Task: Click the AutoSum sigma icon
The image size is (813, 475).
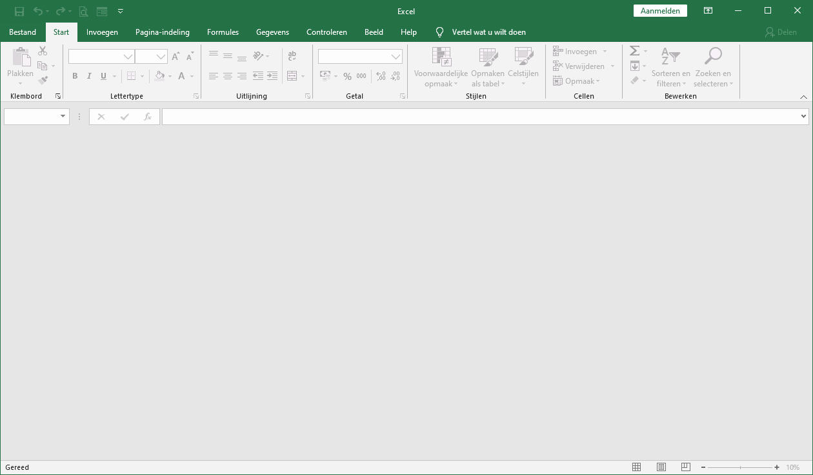Action: pyautogui.click(x=634, y=51)
